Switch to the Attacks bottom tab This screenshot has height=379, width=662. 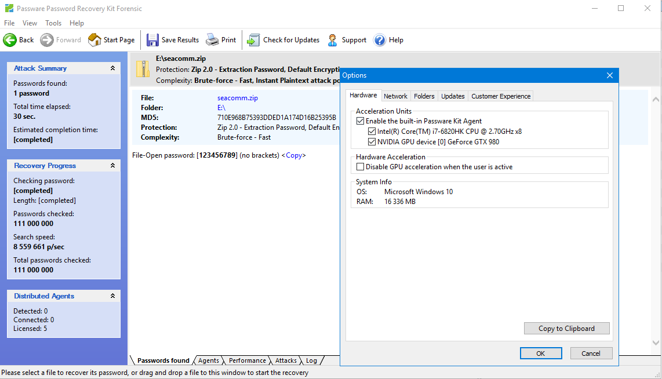(286, 361)
